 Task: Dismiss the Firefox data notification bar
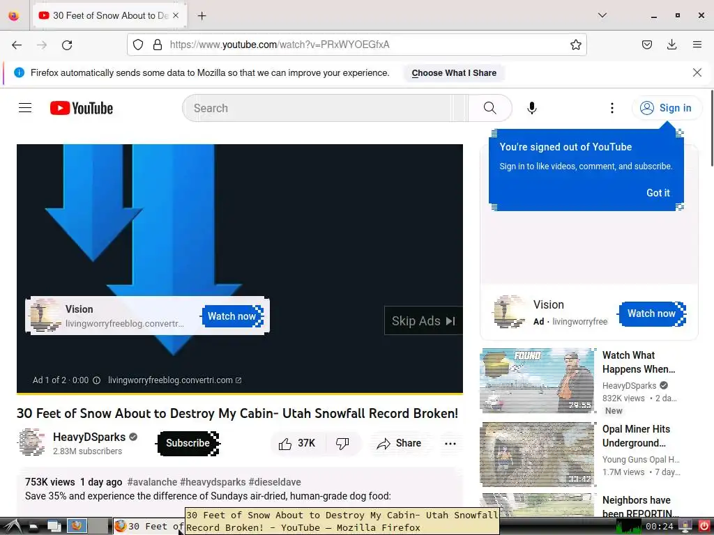[697, 72]
